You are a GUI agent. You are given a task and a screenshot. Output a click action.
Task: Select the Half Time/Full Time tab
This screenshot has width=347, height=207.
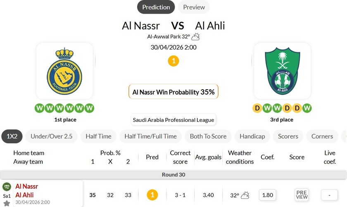(150, 136)
